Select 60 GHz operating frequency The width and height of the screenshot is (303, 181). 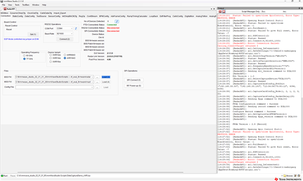24,55
